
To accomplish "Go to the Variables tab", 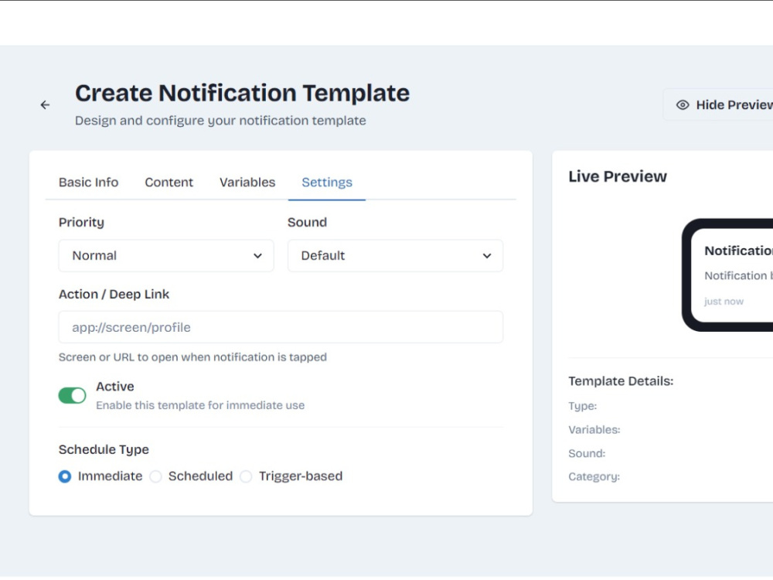I will point(247,183).
